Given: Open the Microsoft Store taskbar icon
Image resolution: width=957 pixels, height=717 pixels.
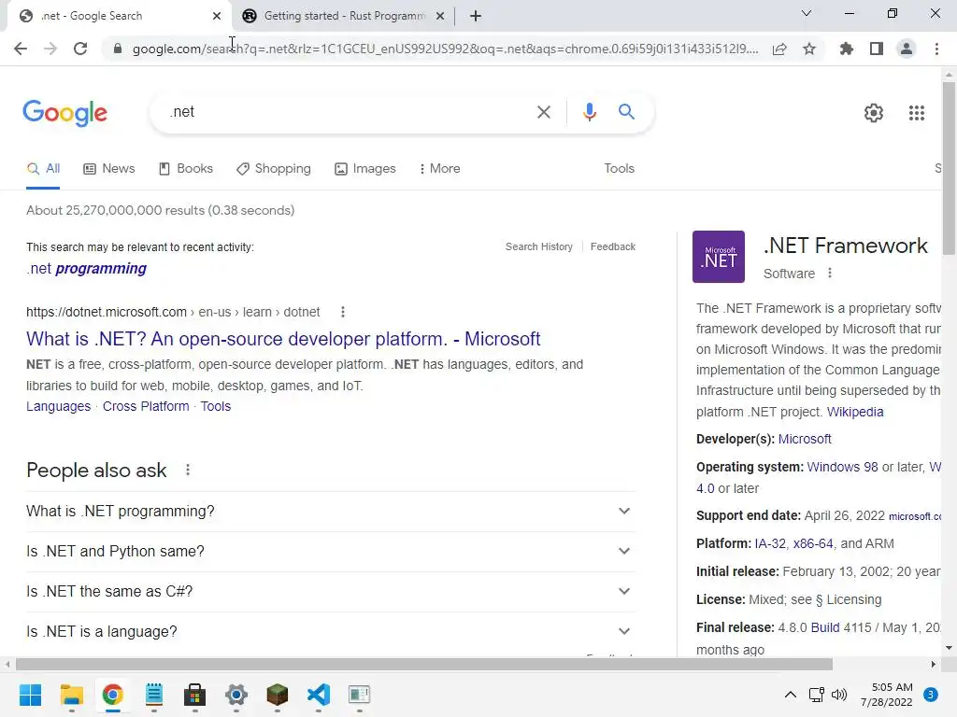Looking at the screenshot, I should click(x=194, y=695).
